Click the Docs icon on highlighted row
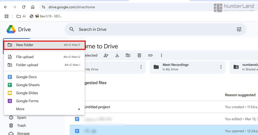 pos(77,131)
